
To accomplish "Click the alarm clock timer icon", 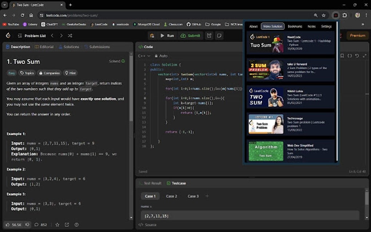I will click(x=209, y=36).
